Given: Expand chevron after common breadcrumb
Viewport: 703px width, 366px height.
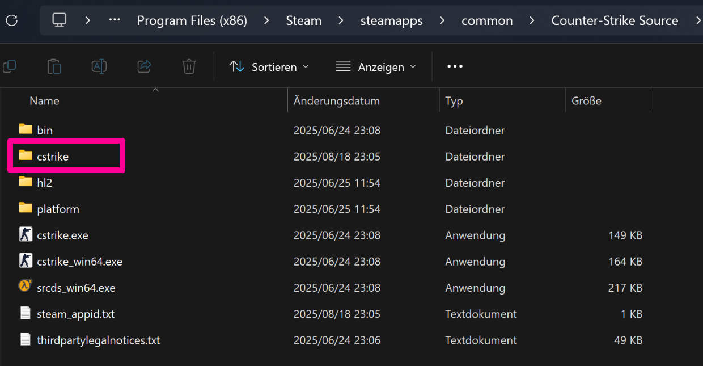Looking at the screenshot, I should coord(532,20).
